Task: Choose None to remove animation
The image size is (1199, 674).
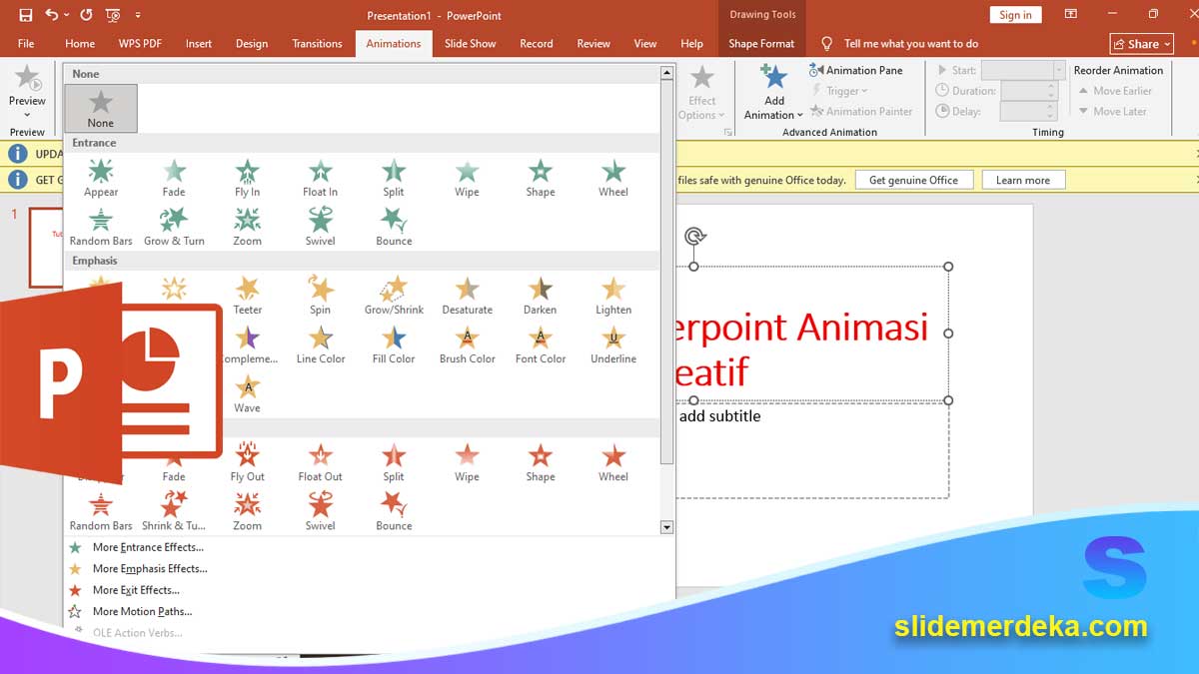Action: (x=101, y=108)
